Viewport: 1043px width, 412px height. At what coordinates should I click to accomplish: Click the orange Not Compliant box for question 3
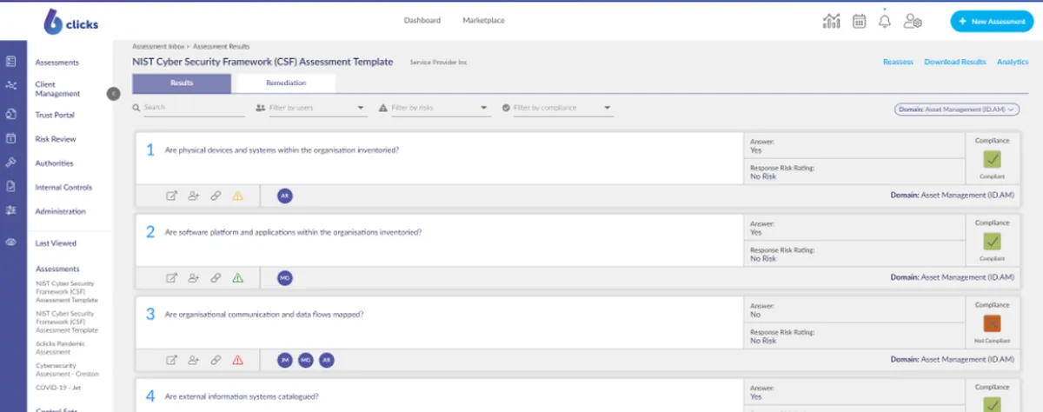(992, 322)
